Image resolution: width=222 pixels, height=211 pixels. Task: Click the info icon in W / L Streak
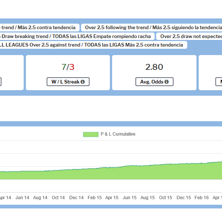pos(82,82)
